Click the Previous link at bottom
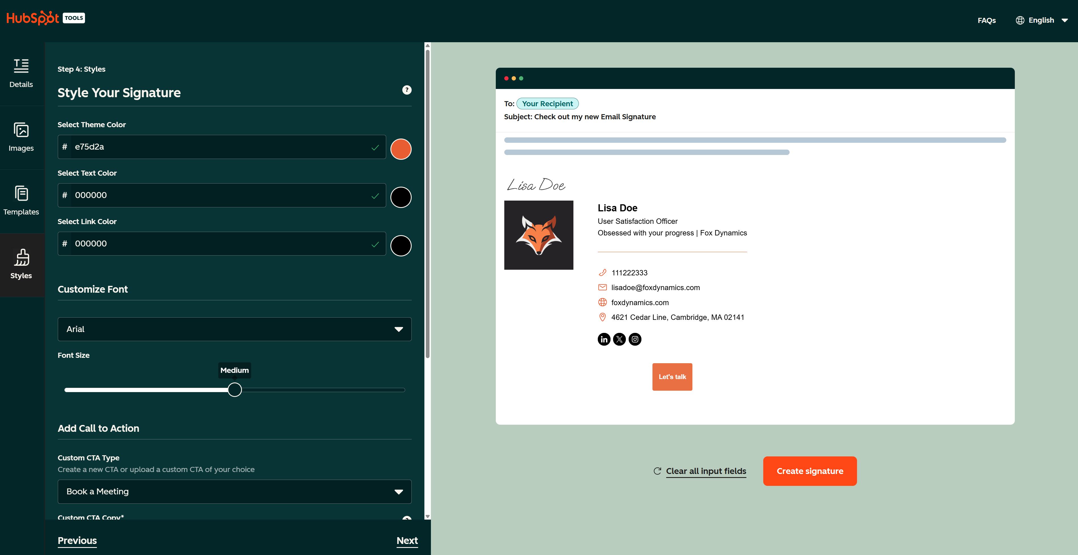1078x555 pixels. click(77, 540)
